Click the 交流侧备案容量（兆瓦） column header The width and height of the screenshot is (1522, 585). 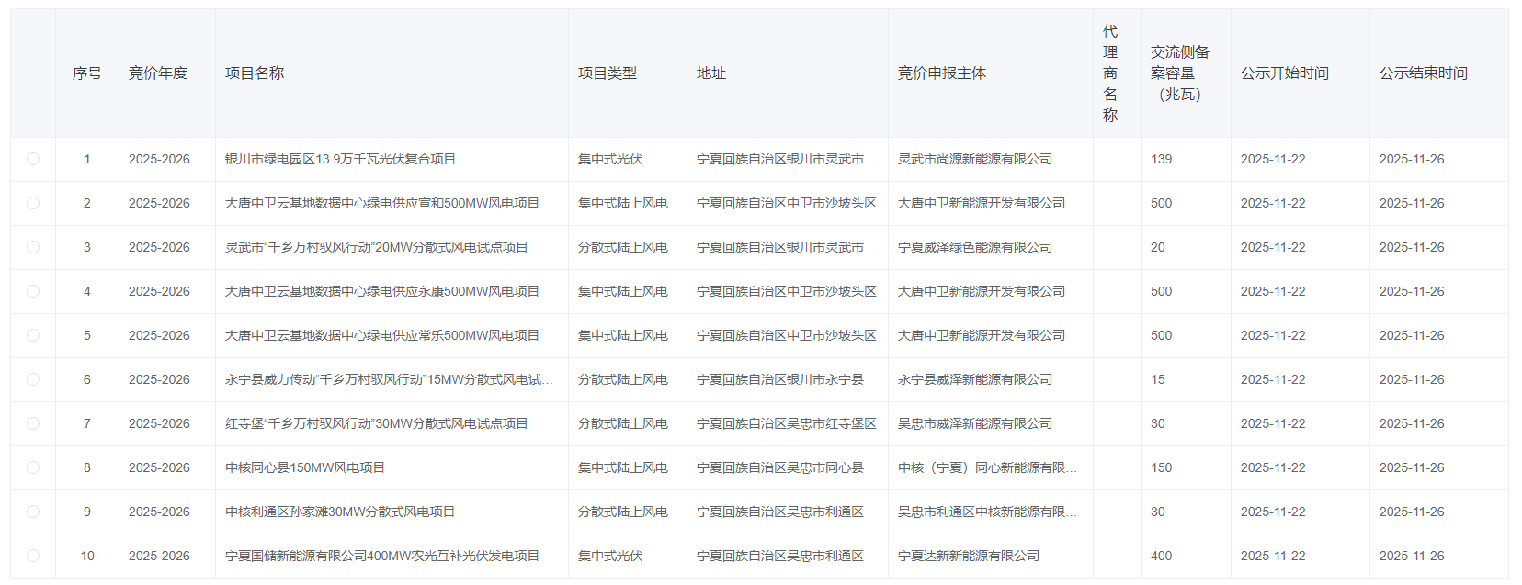(1180, 73)
